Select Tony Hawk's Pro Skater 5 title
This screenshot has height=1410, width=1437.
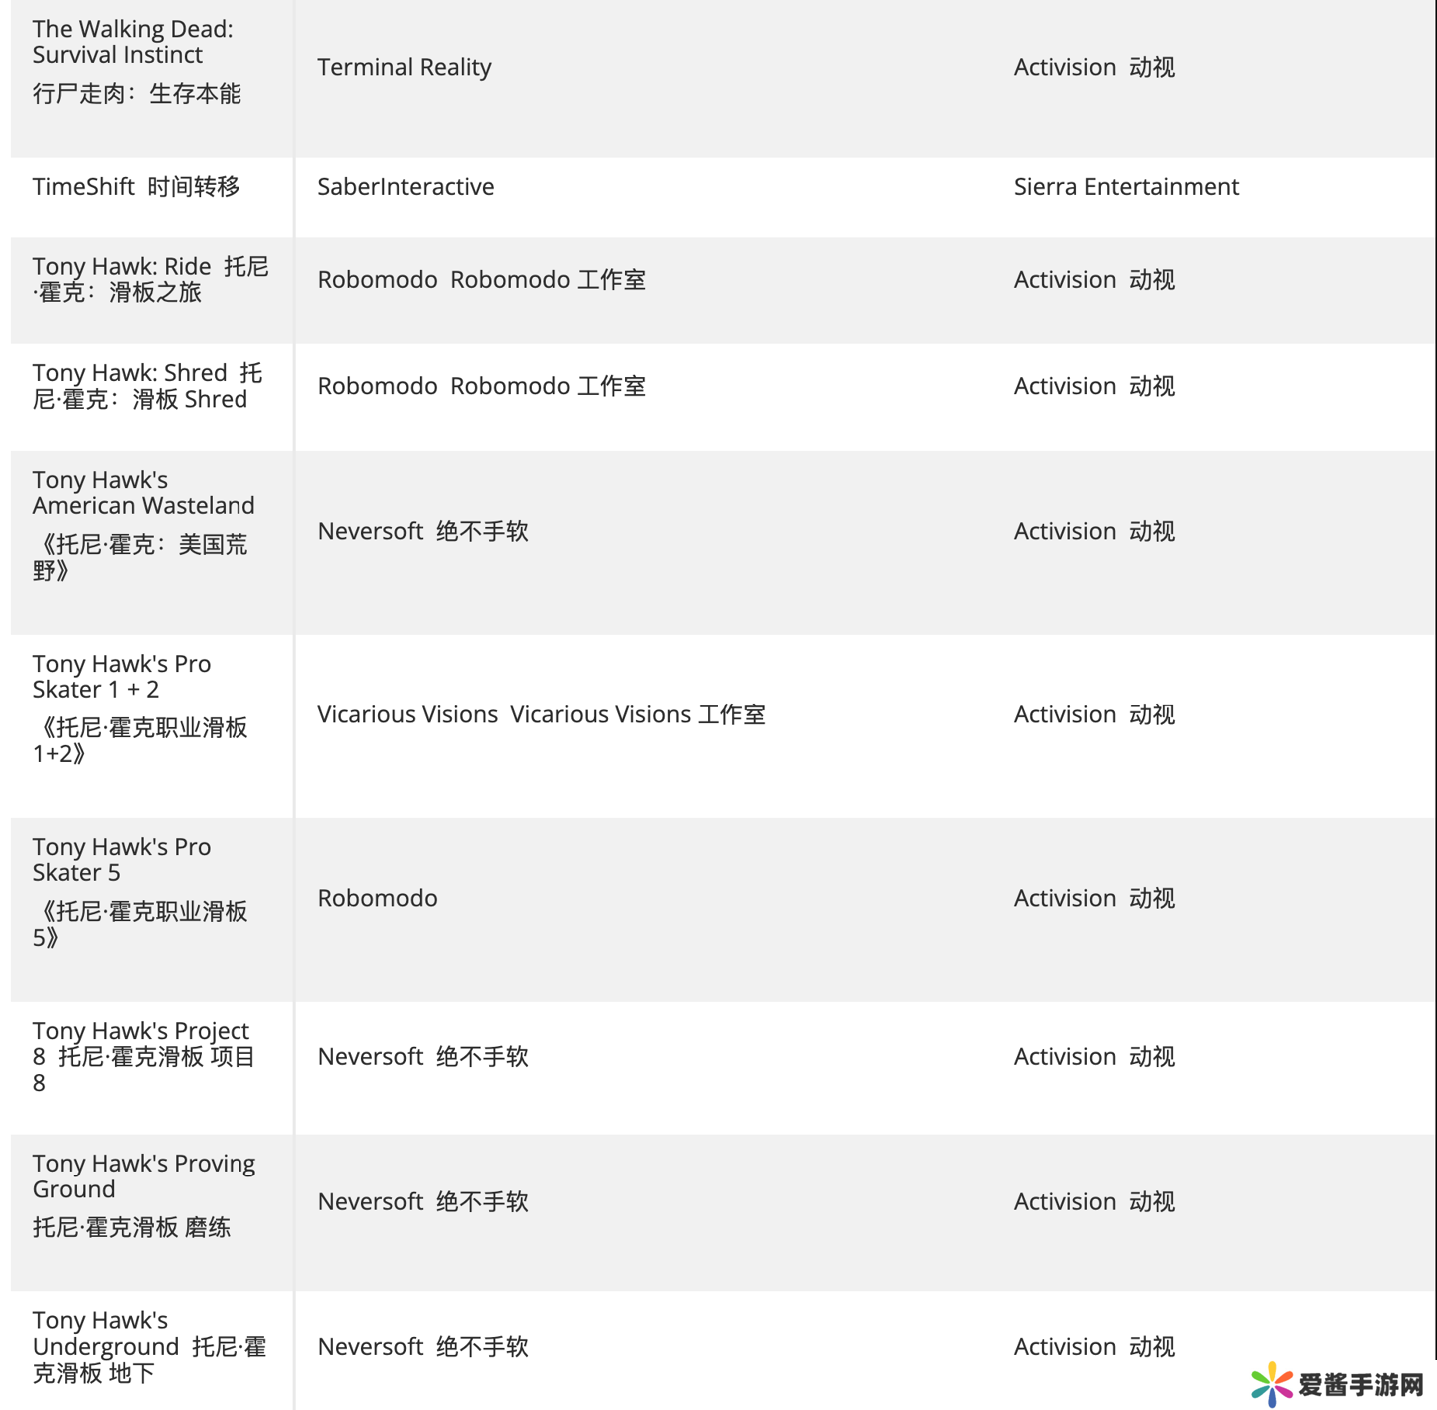pyautogui.click(x=121, y=860)
